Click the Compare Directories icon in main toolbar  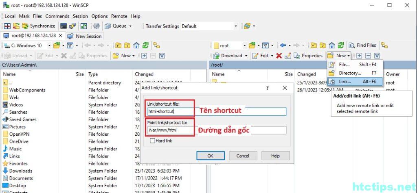pos(7,26)
